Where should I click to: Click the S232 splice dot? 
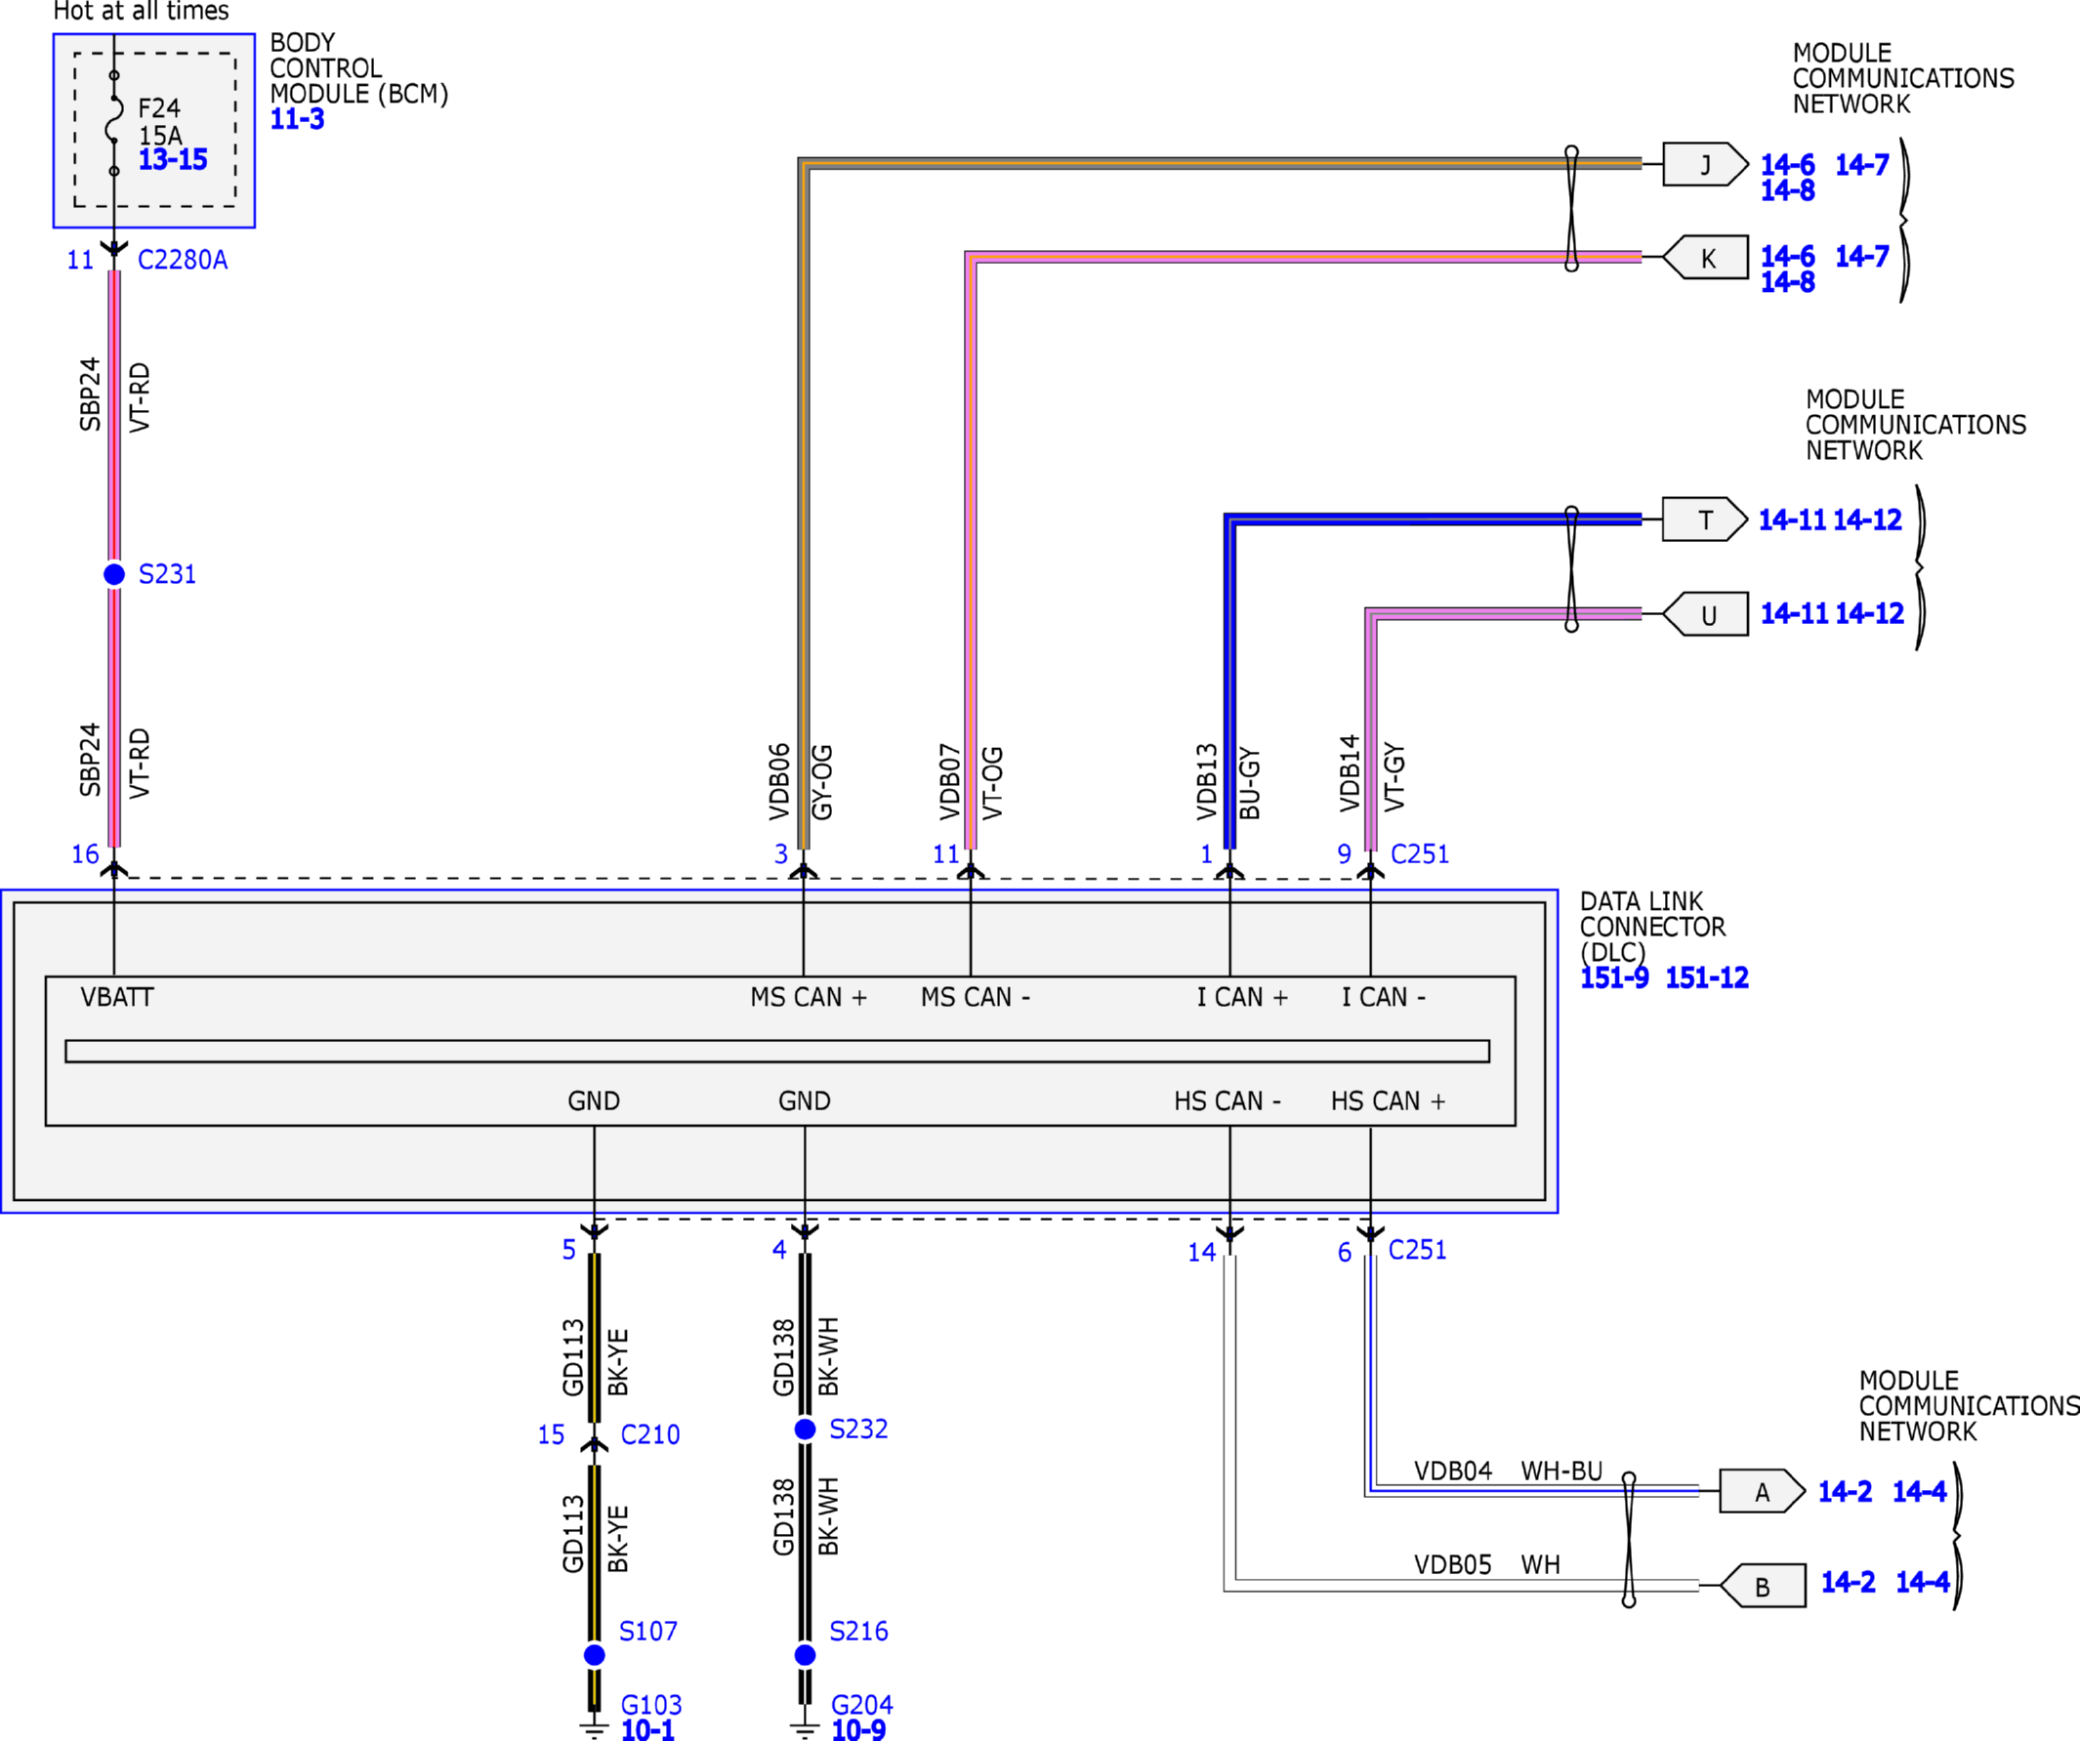[x=806, y=1430]
